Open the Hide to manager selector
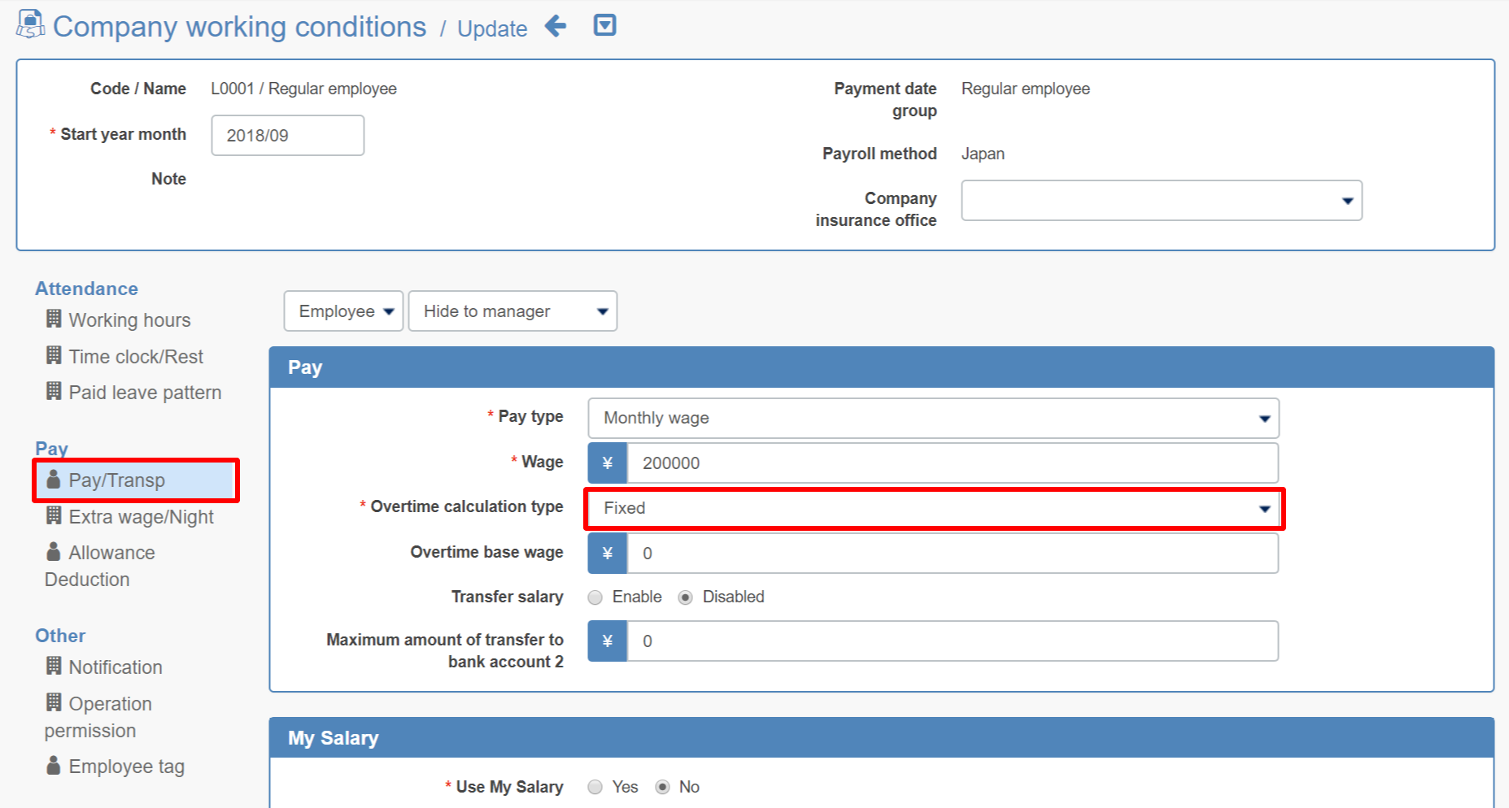Image resolution: width=1509 pixels, height=808 pixels. tap(512, 311)
